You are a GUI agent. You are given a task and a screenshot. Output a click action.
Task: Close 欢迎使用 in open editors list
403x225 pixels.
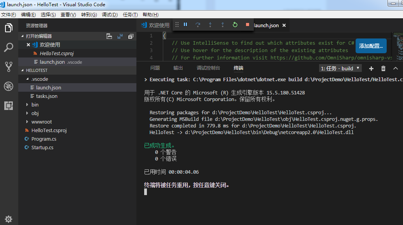(x=28, y=45)
